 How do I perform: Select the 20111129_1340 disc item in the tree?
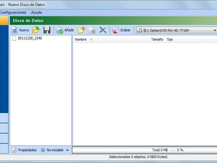30,38
